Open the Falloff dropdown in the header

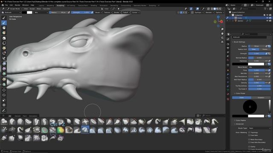pos(126,12)
